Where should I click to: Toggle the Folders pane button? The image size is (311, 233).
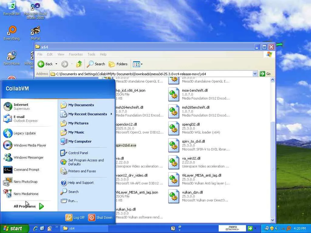[118, 64]
